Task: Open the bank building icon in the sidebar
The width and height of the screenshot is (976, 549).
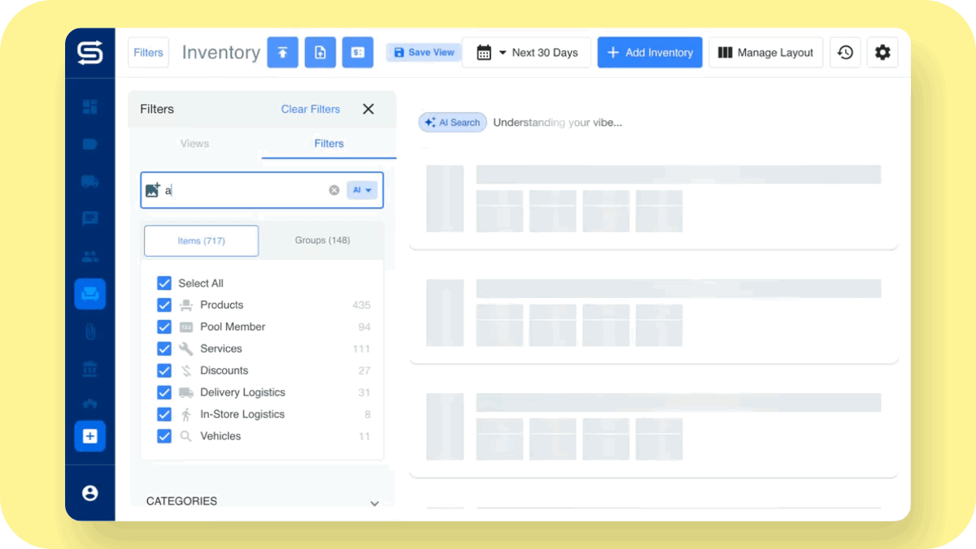Action: pyautogui.click(x=89, y=370)
